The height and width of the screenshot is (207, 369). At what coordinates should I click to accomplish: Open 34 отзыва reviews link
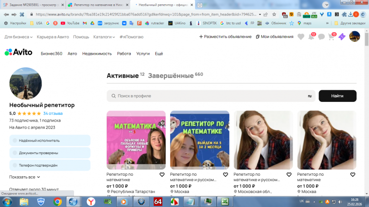click(x=53, y=113)
